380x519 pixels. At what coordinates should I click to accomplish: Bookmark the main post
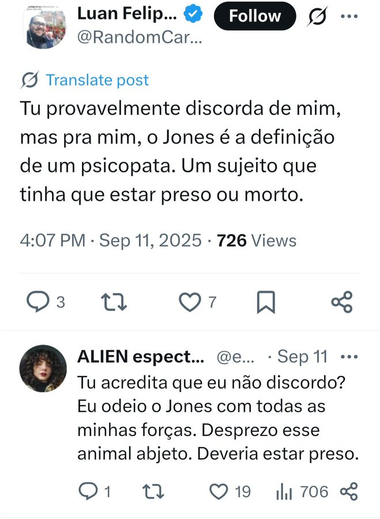(266, 302)
